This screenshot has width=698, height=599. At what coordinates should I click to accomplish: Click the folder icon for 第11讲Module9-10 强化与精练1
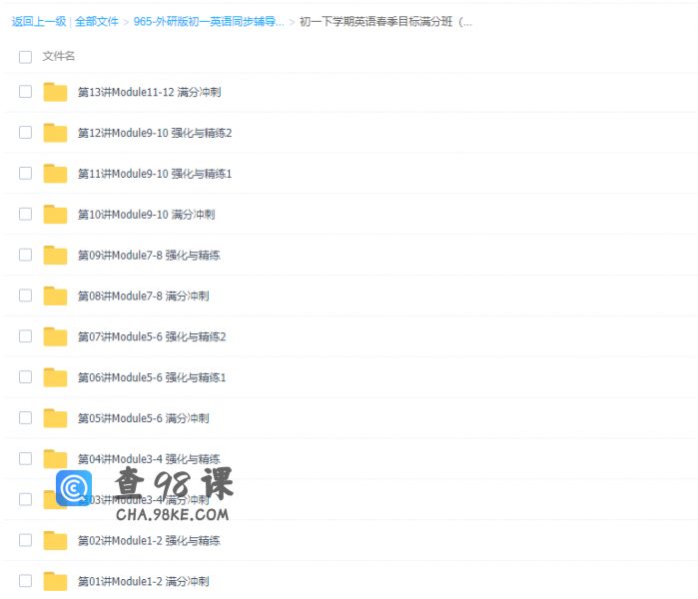click(x=55, y=174)
